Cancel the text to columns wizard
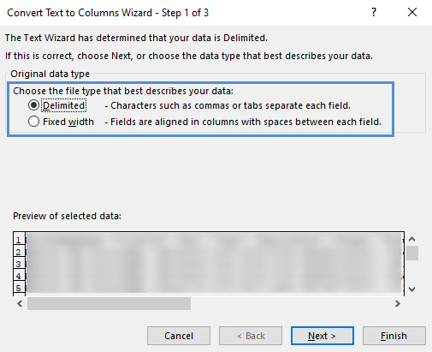 [179, 336]
